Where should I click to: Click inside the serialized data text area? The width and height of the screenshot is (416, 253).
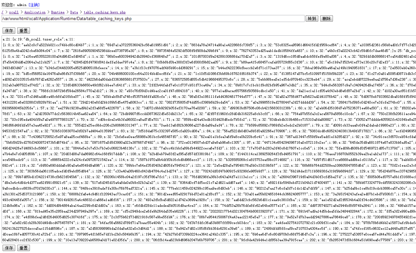(208, 139)
